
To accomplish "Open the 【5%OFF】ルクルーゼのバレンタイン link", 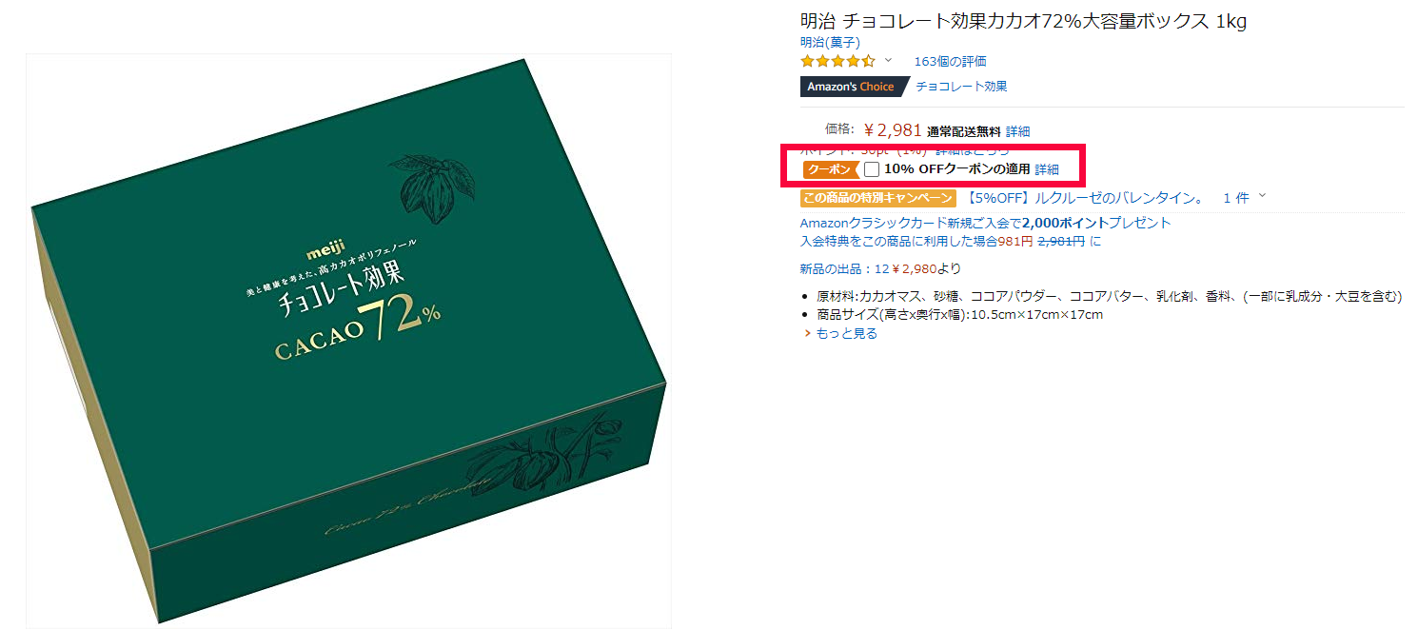I will pos(1085,198).
